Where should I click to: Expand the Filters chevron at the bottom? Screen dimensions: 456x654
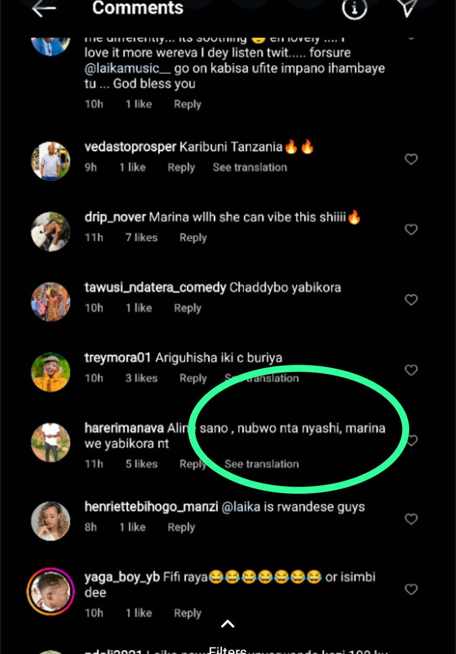pyautogui.click(x=228, y=624)
